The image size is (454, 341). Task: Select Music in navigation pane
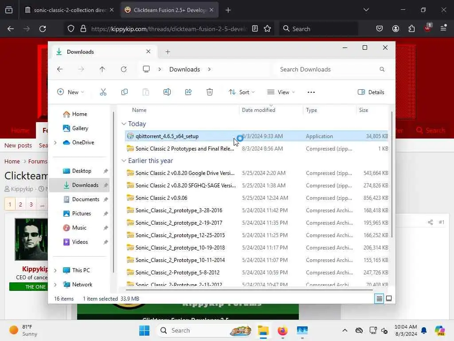tap(79, 228)
